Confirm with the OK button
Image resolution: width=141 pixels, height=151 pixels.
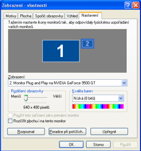(x=71, y=145)
